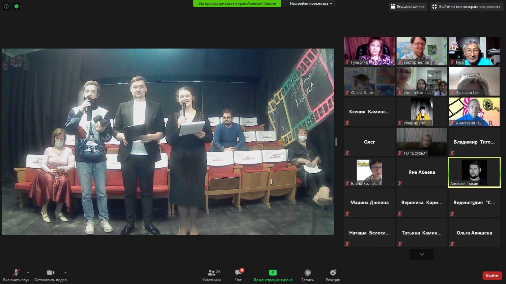Start recording with the Запись icon
The image size is (506, 284).
click(307, 273)
